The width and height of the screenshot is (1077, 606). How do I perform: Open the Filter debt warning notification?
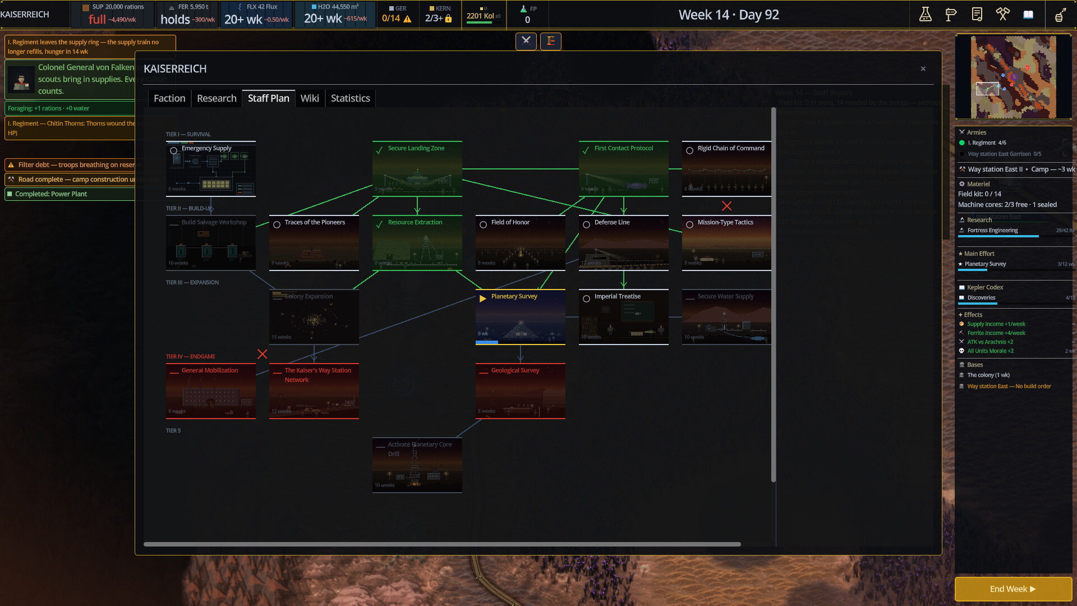click(70, 165)
